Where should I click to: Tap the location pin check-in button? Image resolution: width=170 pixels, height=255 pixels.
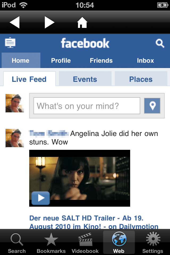pos(152,106)
